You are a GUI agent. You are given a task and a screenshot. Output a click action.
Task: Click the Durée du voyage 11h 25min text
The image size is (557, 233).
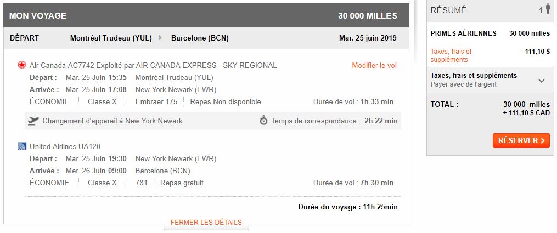tap(348, 207)
